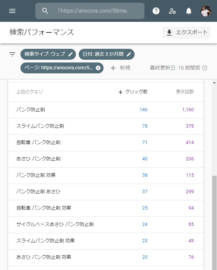This screenshot has width=217, height=270.
Task: Remove the ページ URL filter chip
Action: click(x=98, y=68)
